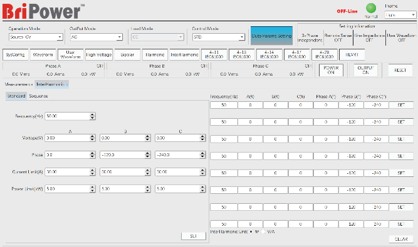Click the RESET button

400,70
